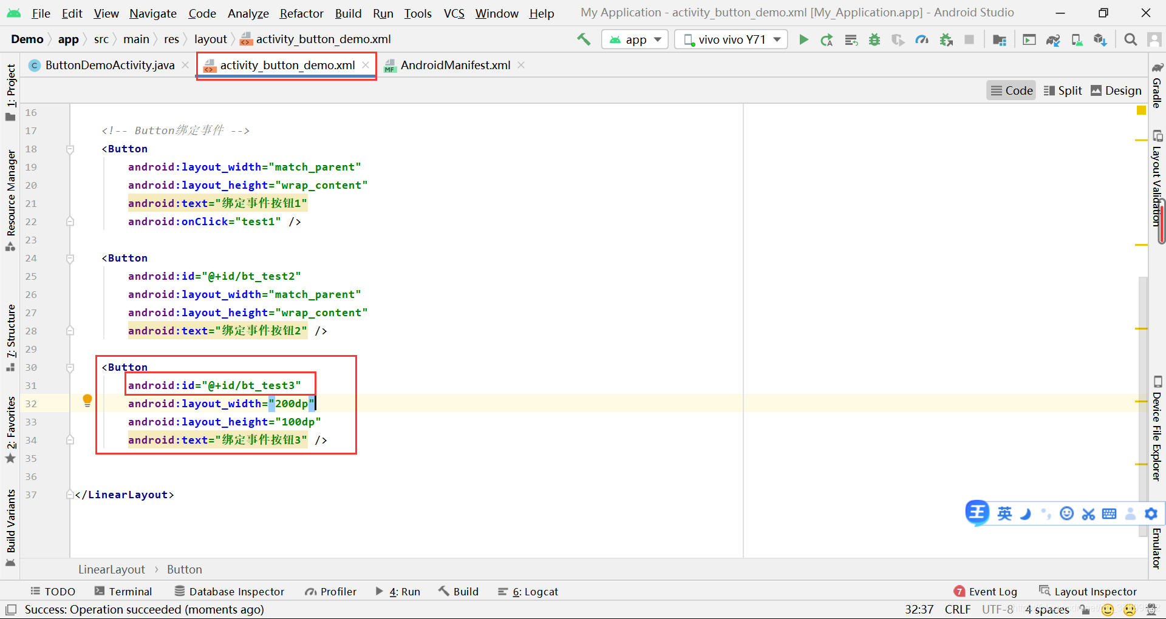Collapse the Button fold at line 30
The image size is (1166, 619).
pyautogui.click(x=70, y=368)
